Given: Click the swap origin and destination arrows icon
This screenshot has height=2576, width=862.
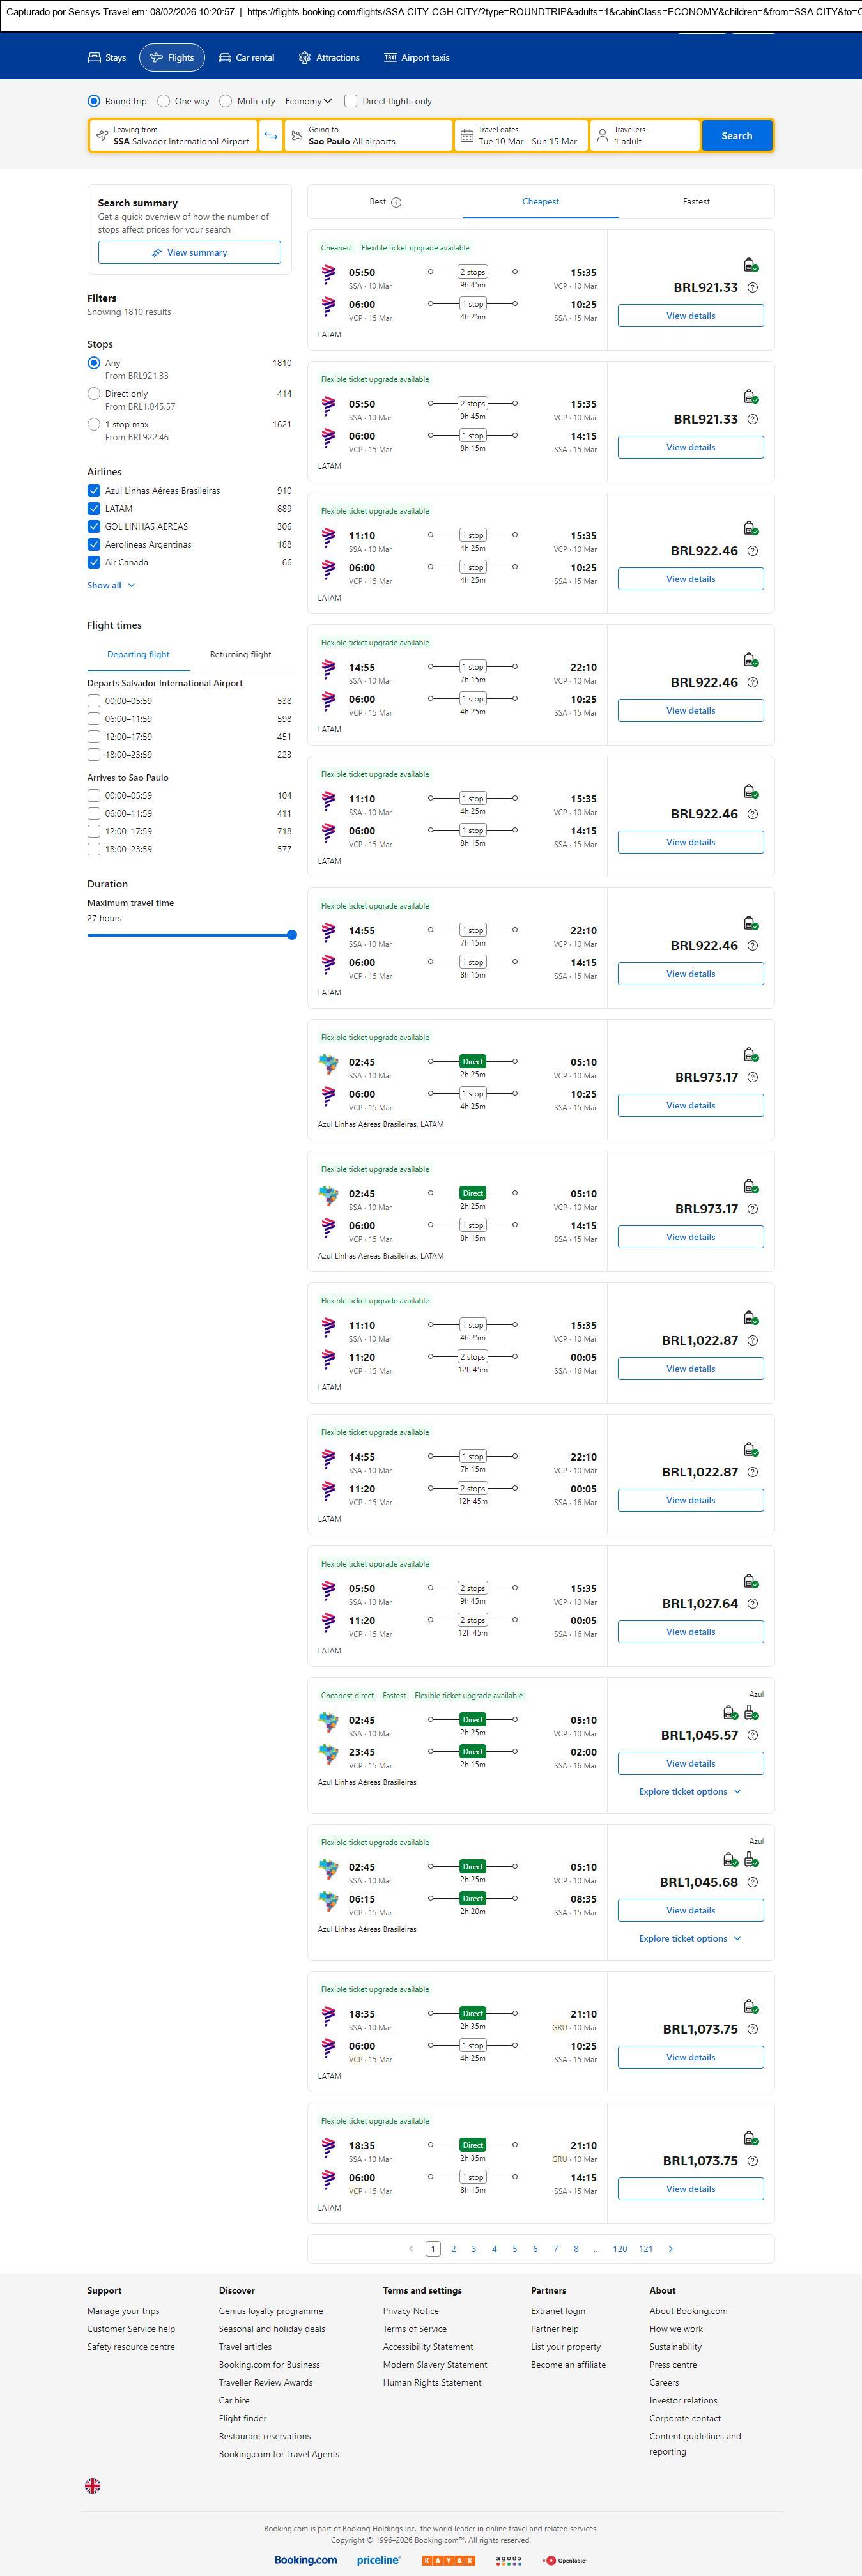Looking at the screenshot, I should 271,136.
